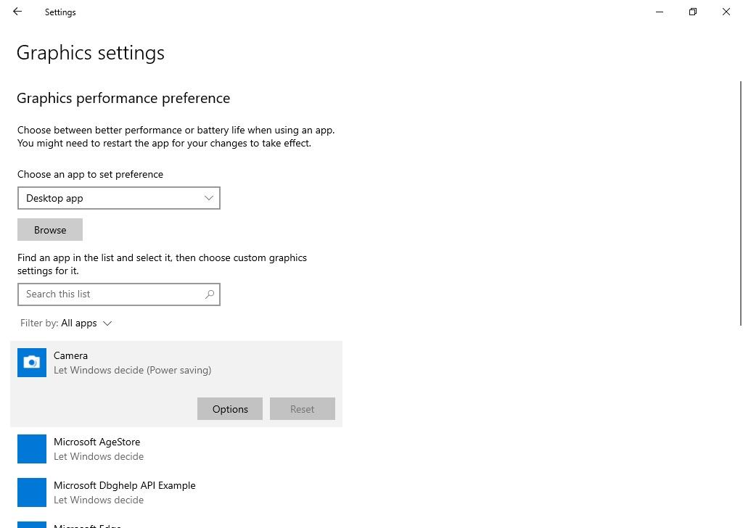
Task: Click the Browse button
Action: pos(49,229)
